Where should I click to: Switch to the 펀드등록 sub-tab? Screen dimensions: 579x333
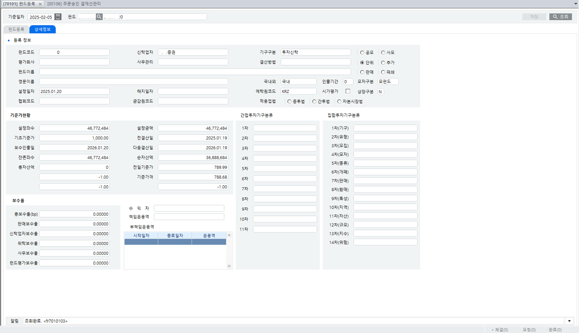pos(16,29)
